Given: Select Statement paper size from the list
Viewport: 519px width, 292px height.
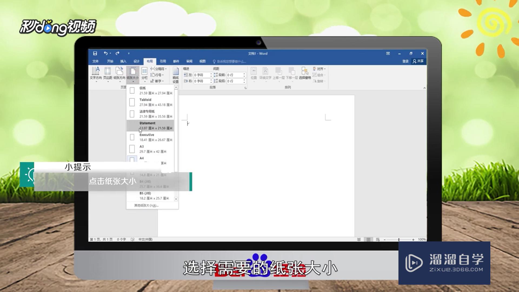Looking at the screenshot, I should [x=148, y=125].
